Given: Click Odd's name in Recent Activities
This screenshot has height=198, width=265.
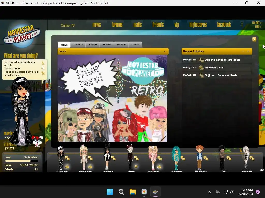Looking at the screenshot, I should click(207, 60).
